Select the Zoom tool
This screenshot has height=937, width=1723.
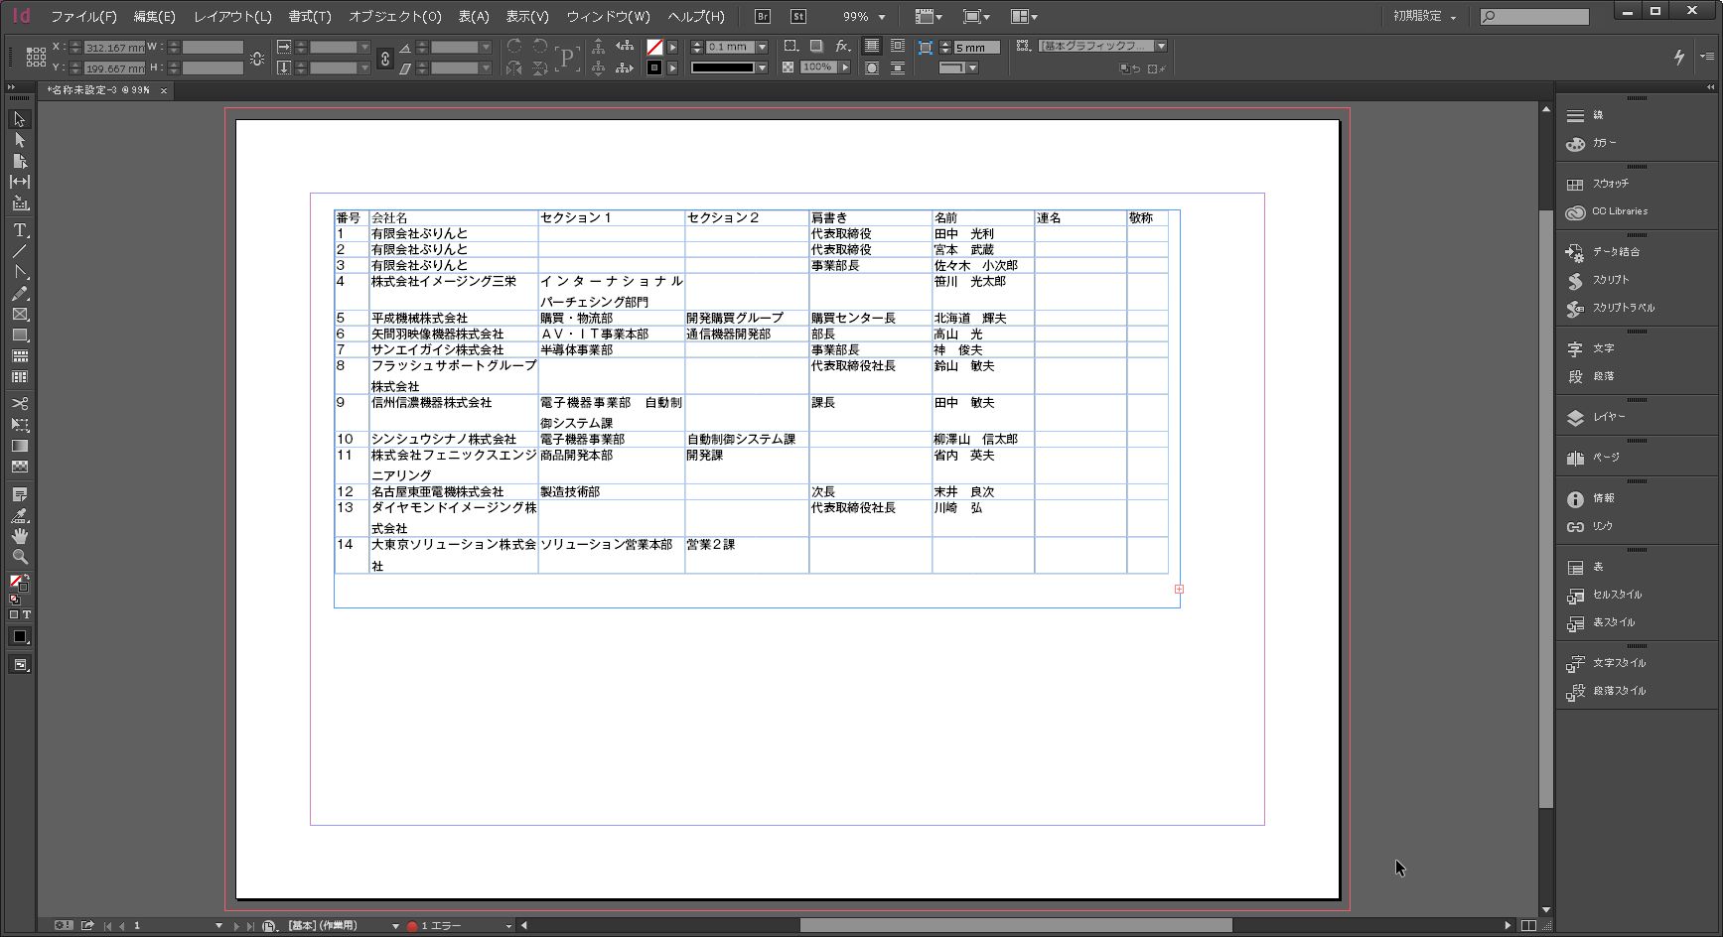(x=20, y=557)
